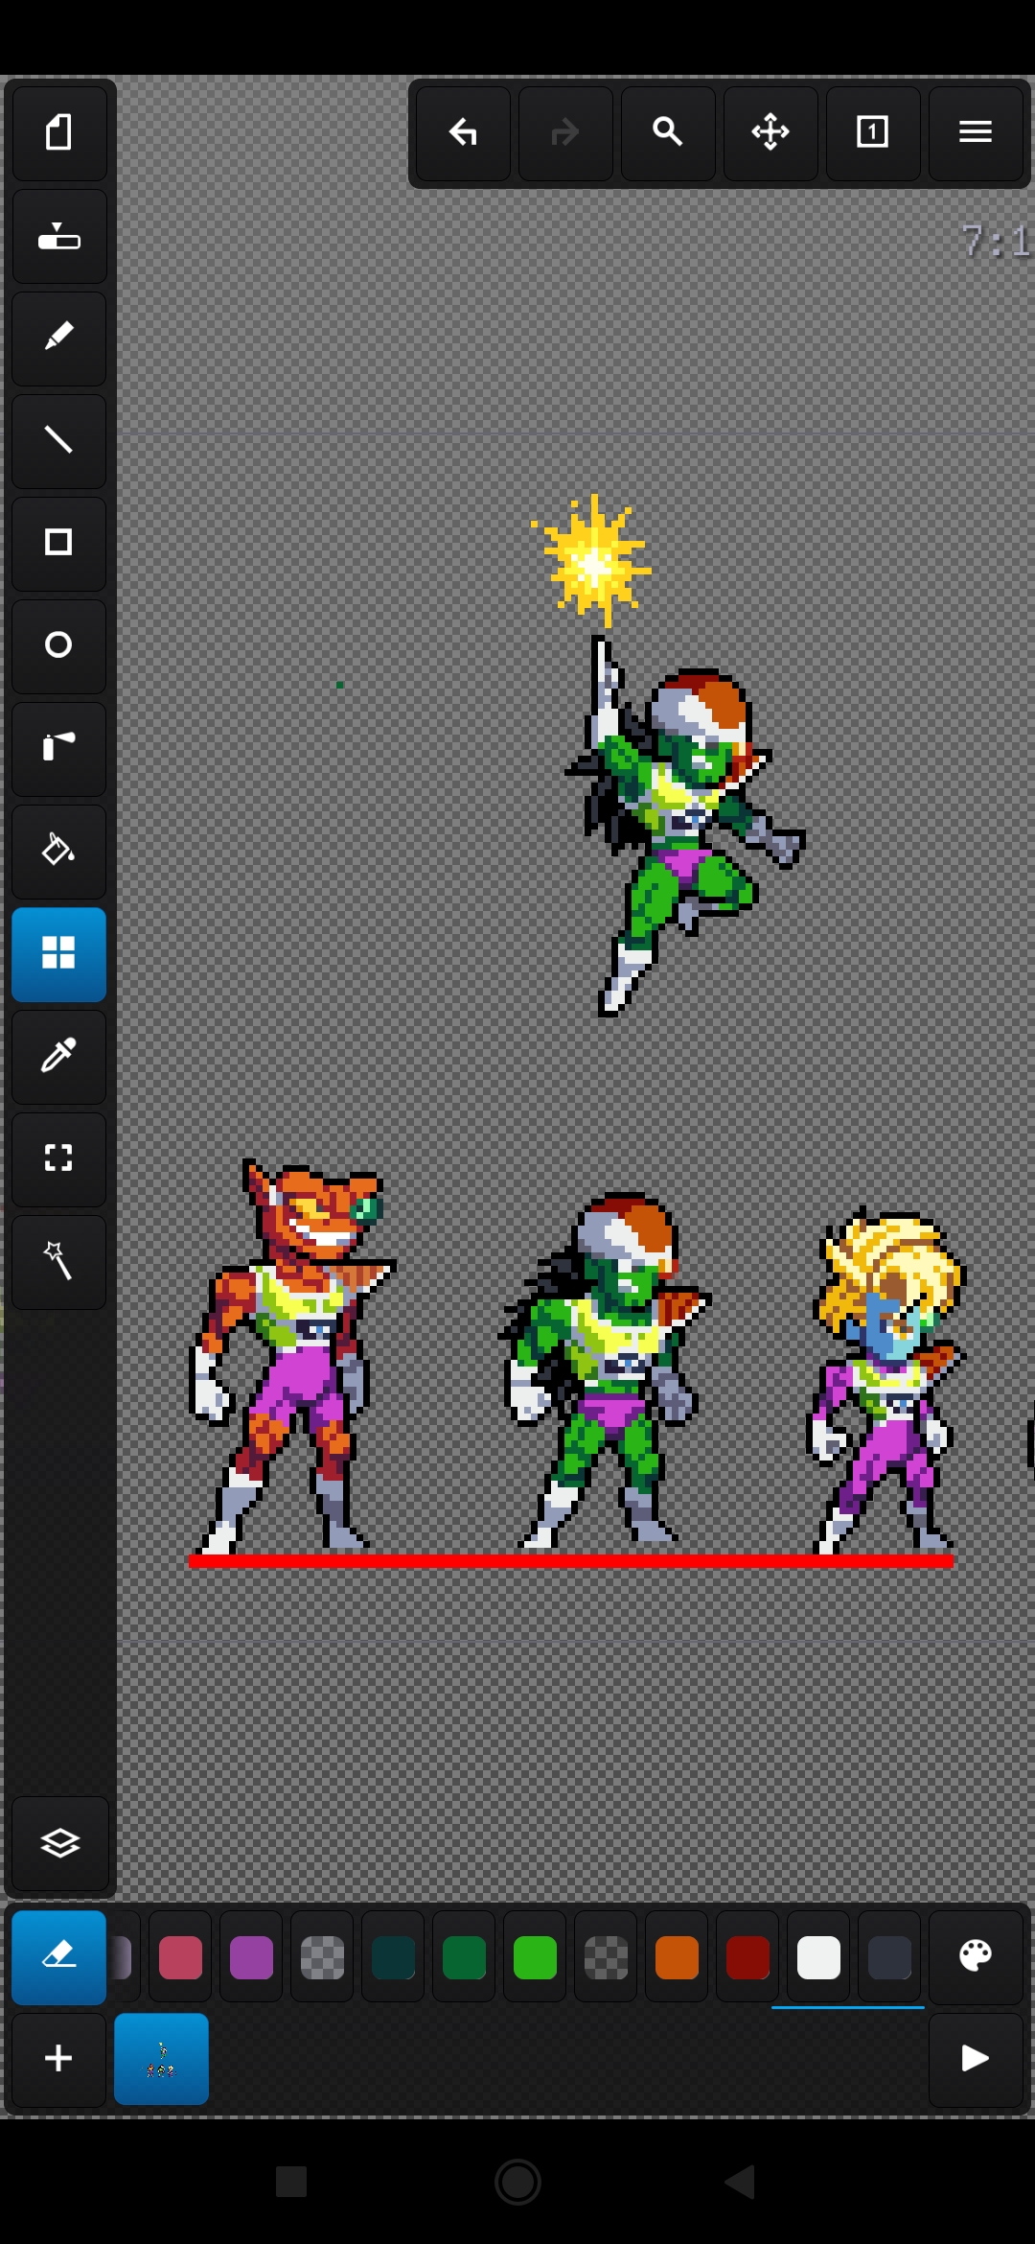This screenshot has height=2244, width=1035.
Task: Select the Pencil tool
Action: (58, 338)
